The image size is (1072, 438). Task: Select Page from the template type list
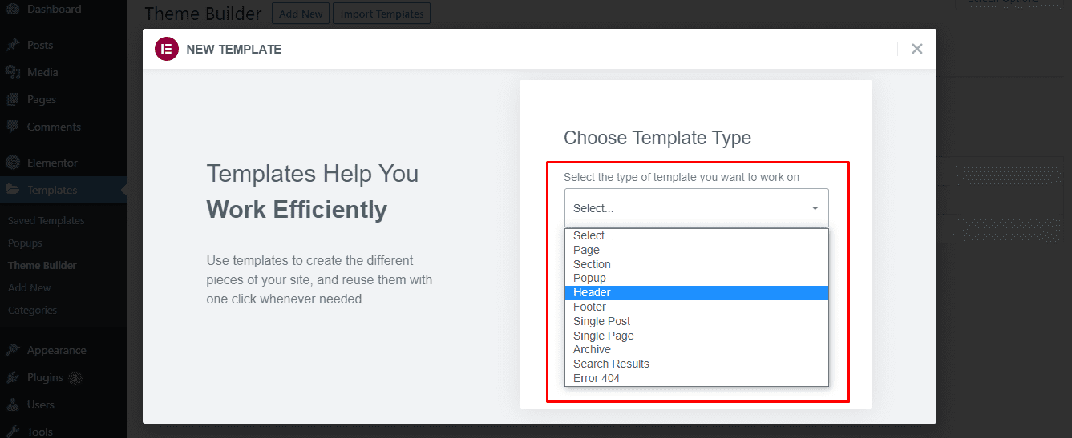coord(696,250)
